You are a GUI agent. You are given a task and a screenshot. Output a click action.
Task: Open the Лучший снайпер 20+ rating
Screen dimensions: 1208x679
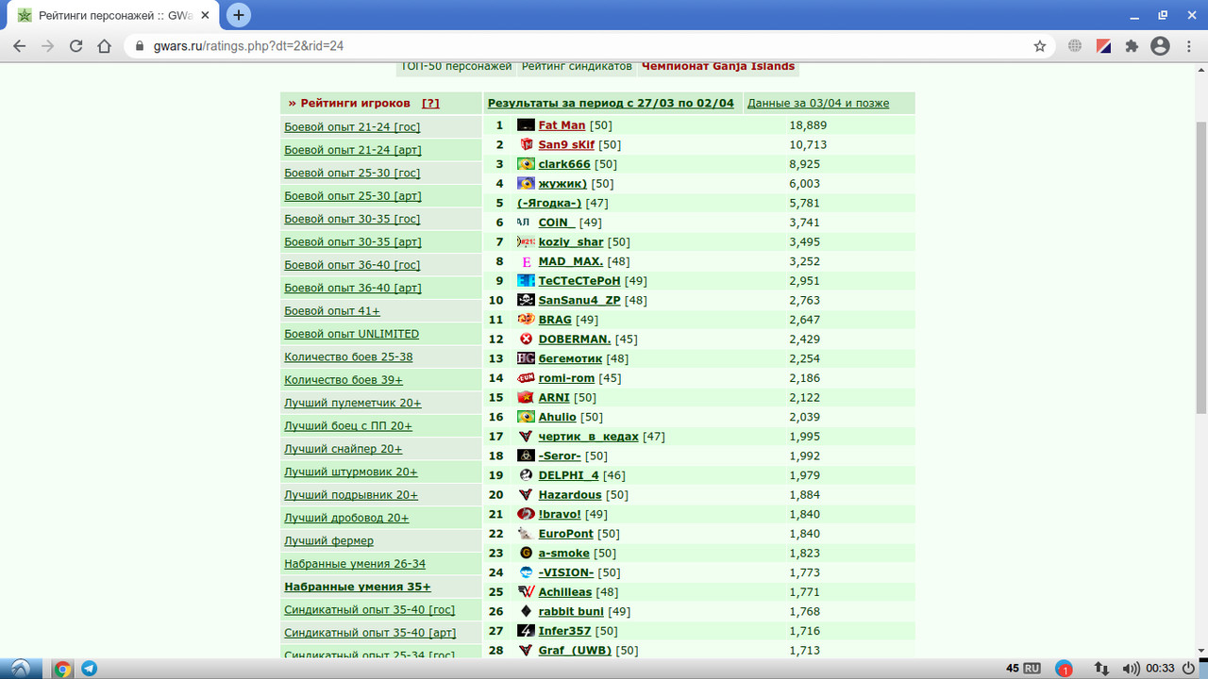[x=343, y=449]
